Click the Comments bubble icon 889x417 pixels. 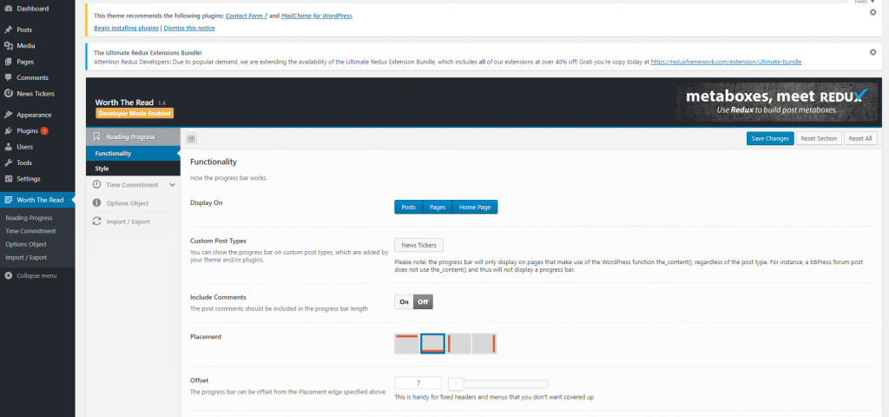8,77
